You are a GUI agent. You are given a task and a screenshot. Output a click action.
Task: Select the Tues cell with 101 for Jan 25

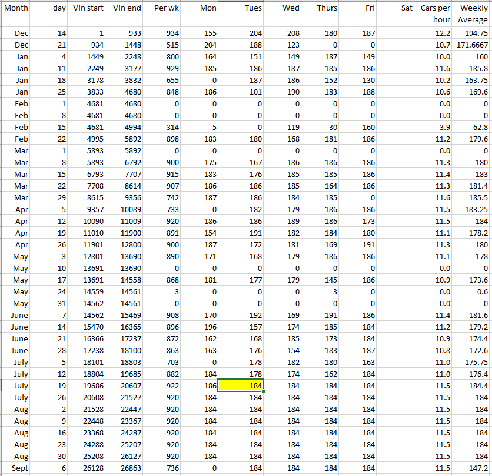(x=241, y=92)
